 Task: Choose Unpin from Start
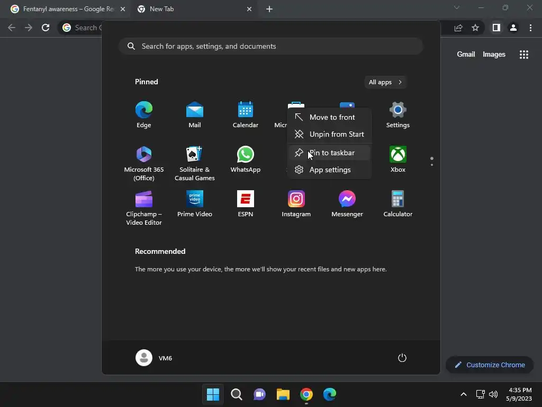click(x=329, y=134)
